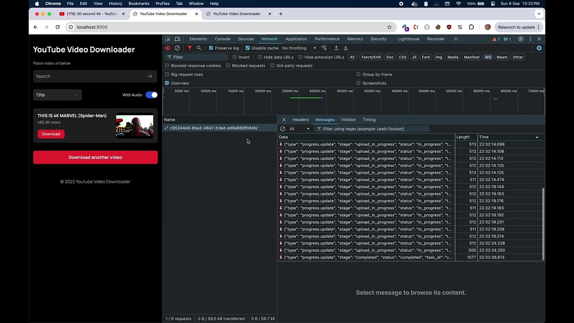Turn off the With Audio switch
This screenshot has height=323, width=574.
click(x=152, y=95)
